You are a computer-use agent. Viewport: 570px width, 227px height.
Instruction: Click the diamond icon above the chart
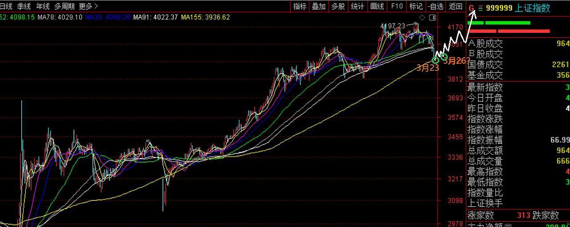pos(422,18)
